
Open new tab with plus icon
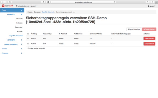tap(157, 2)
